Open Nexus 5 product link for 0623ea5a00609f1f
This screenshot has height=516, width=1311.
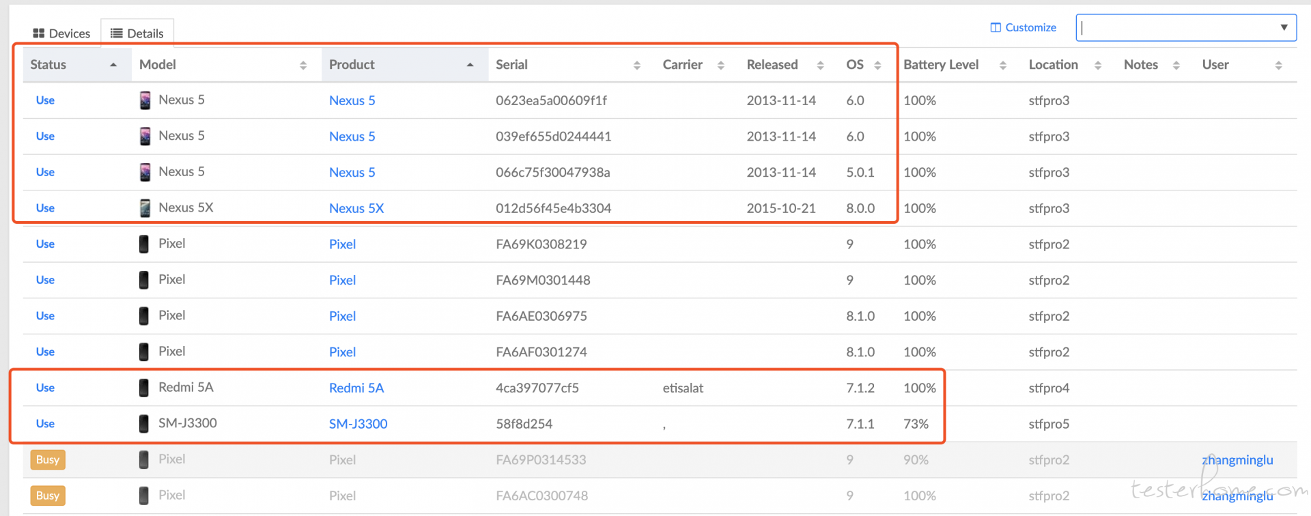coord(352,100)
